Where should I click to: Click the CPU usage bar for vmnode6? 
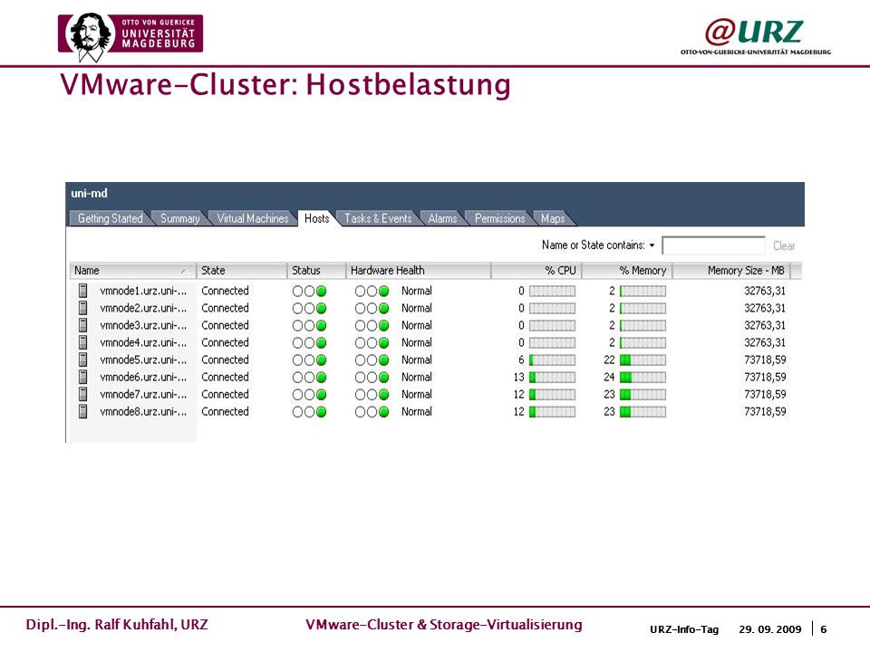(552, 378)
